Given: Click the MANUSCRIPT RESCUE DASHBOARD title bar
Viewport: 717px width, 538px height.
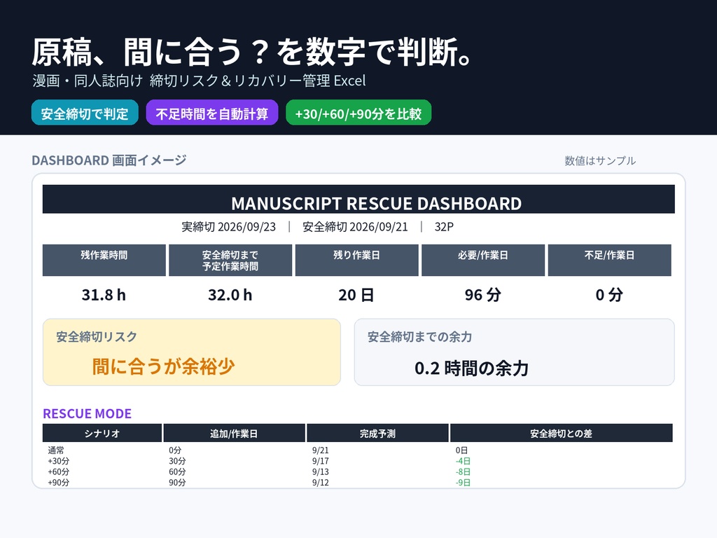Looking at the screenshot, I should point(358,199).
